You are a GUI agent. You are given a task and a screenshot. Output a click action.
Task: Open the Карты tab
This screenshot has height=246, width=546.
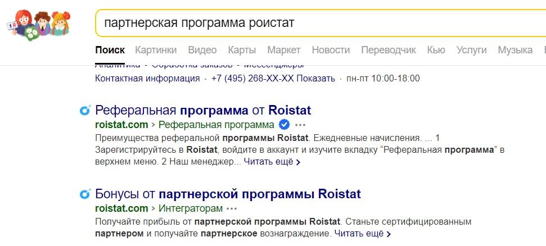point(242,50)
